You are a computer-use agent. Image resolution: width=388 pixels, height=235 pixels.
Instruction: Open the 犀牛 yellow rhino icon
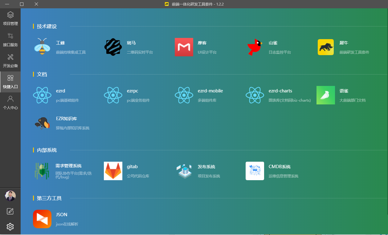pos(326,47)
